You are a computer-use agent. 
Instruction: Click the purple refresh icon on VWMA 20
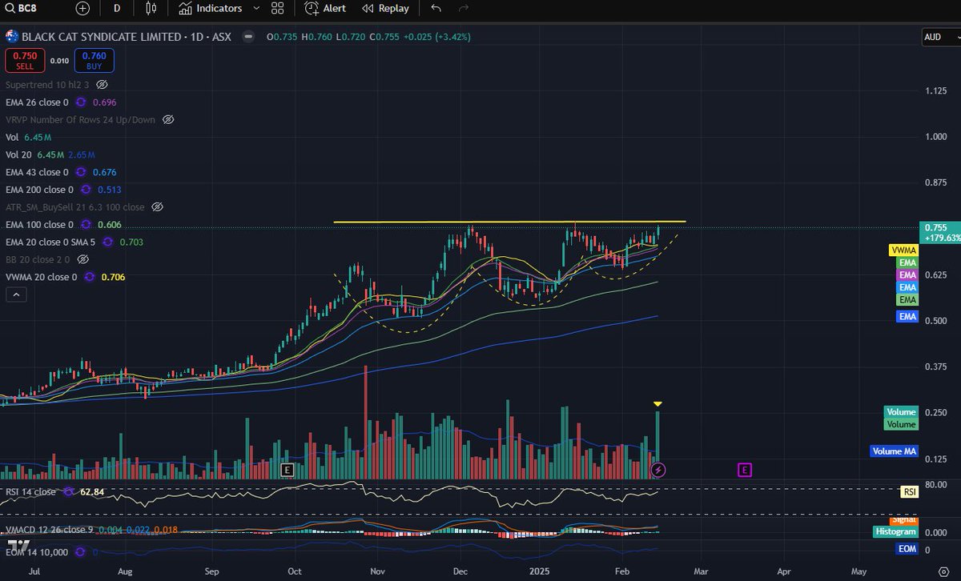[89, 277]
